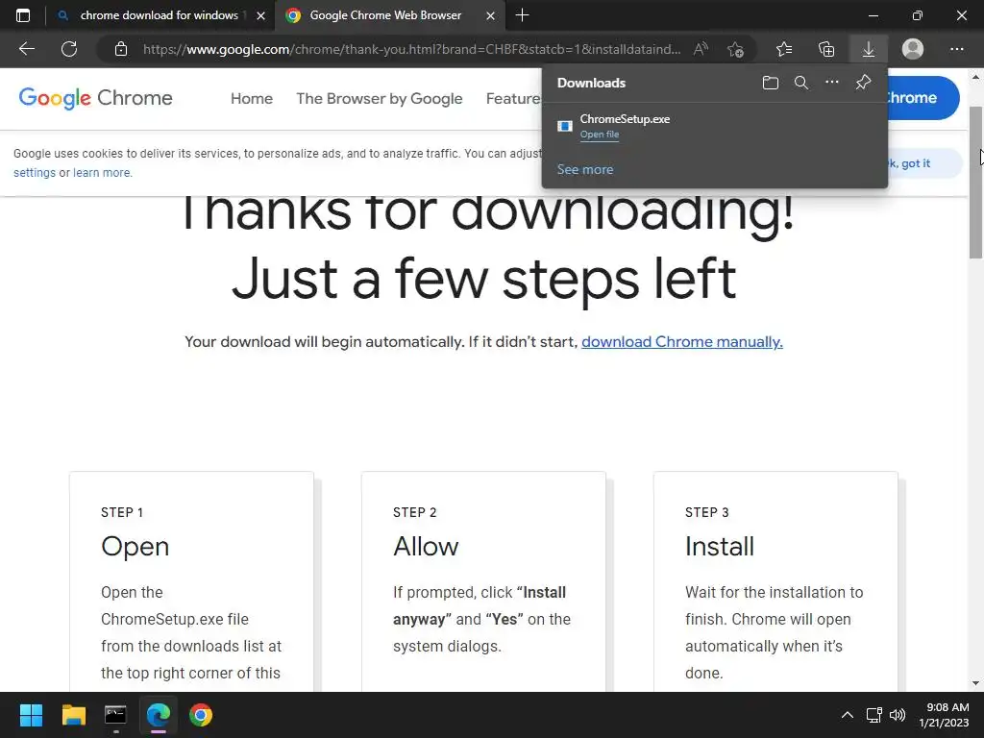Search downloads with the magnifier icon

click(801, 83)
